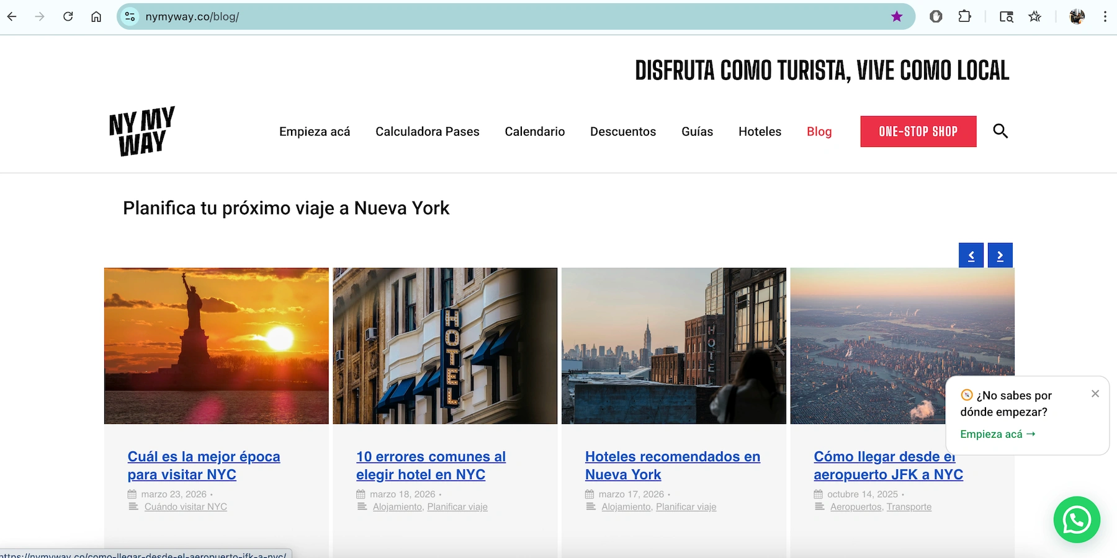Go to the browser home icon

pyautogui.click(x=96, y=17)
